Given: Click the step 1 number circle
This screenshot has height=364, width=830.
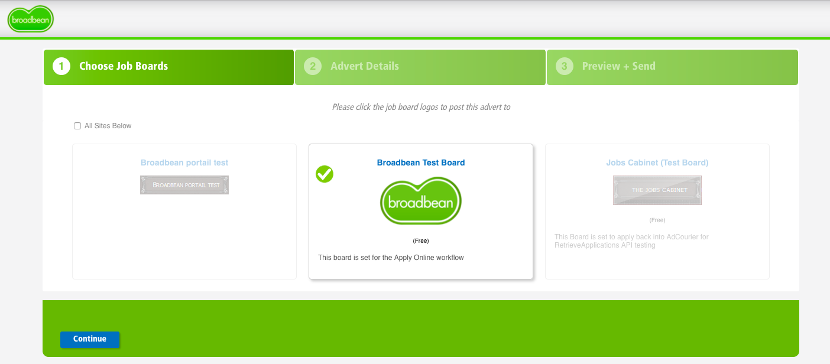Looking at the screenshot, I should point(61,66).
